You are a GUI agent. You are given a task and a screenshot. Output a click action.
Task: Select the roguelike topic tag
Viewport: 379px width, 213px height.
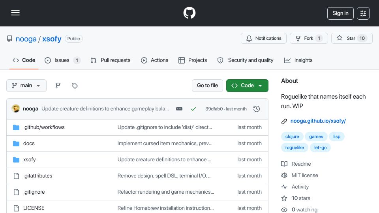click(x=295, y=148)
